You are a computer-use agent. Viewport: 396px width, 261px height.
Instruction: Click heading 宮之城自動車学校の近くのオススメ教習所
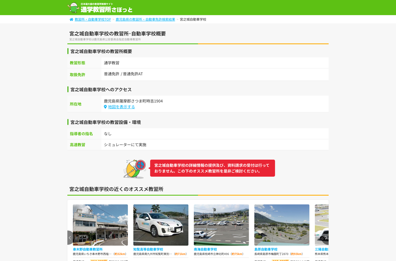[x=116, y=189]
